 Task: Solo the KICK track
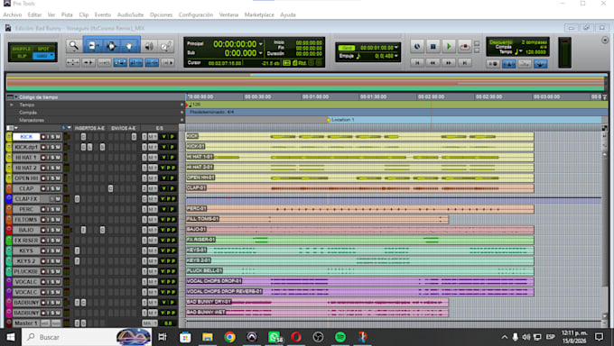click(x=53, y=137)
